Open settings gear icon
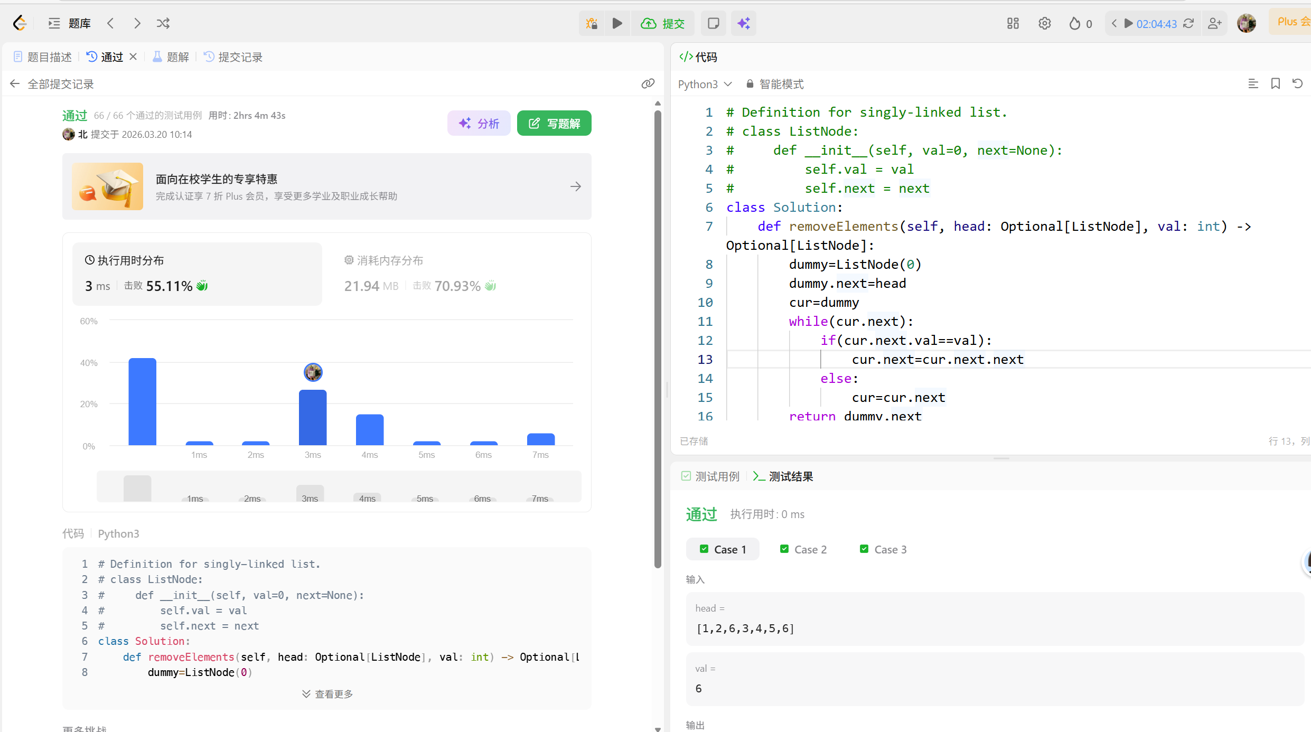Viewport: 1311px width, 732px height. [x=1044, y=23]
